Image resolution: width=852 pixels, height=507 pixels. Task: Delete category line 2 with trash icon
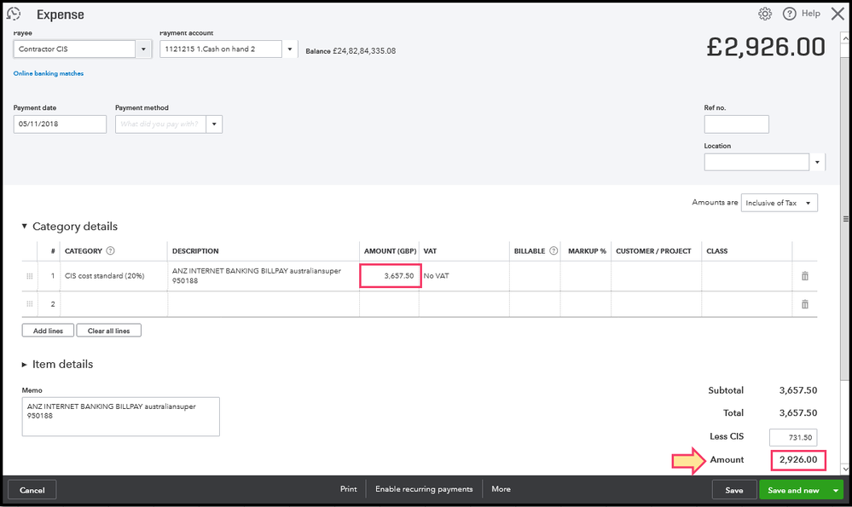(x=805, y=304)
